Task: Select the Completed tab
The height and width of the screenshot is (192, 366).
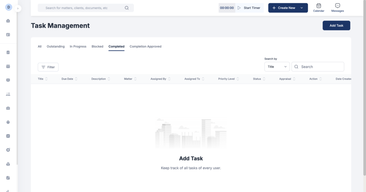Action: click(x=116, y=46)
